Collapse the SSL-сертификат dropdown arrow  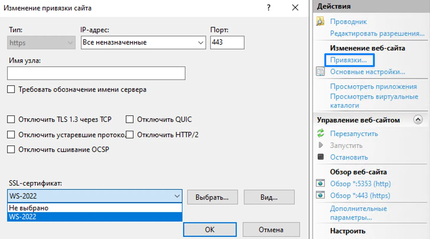pos(177,196)
